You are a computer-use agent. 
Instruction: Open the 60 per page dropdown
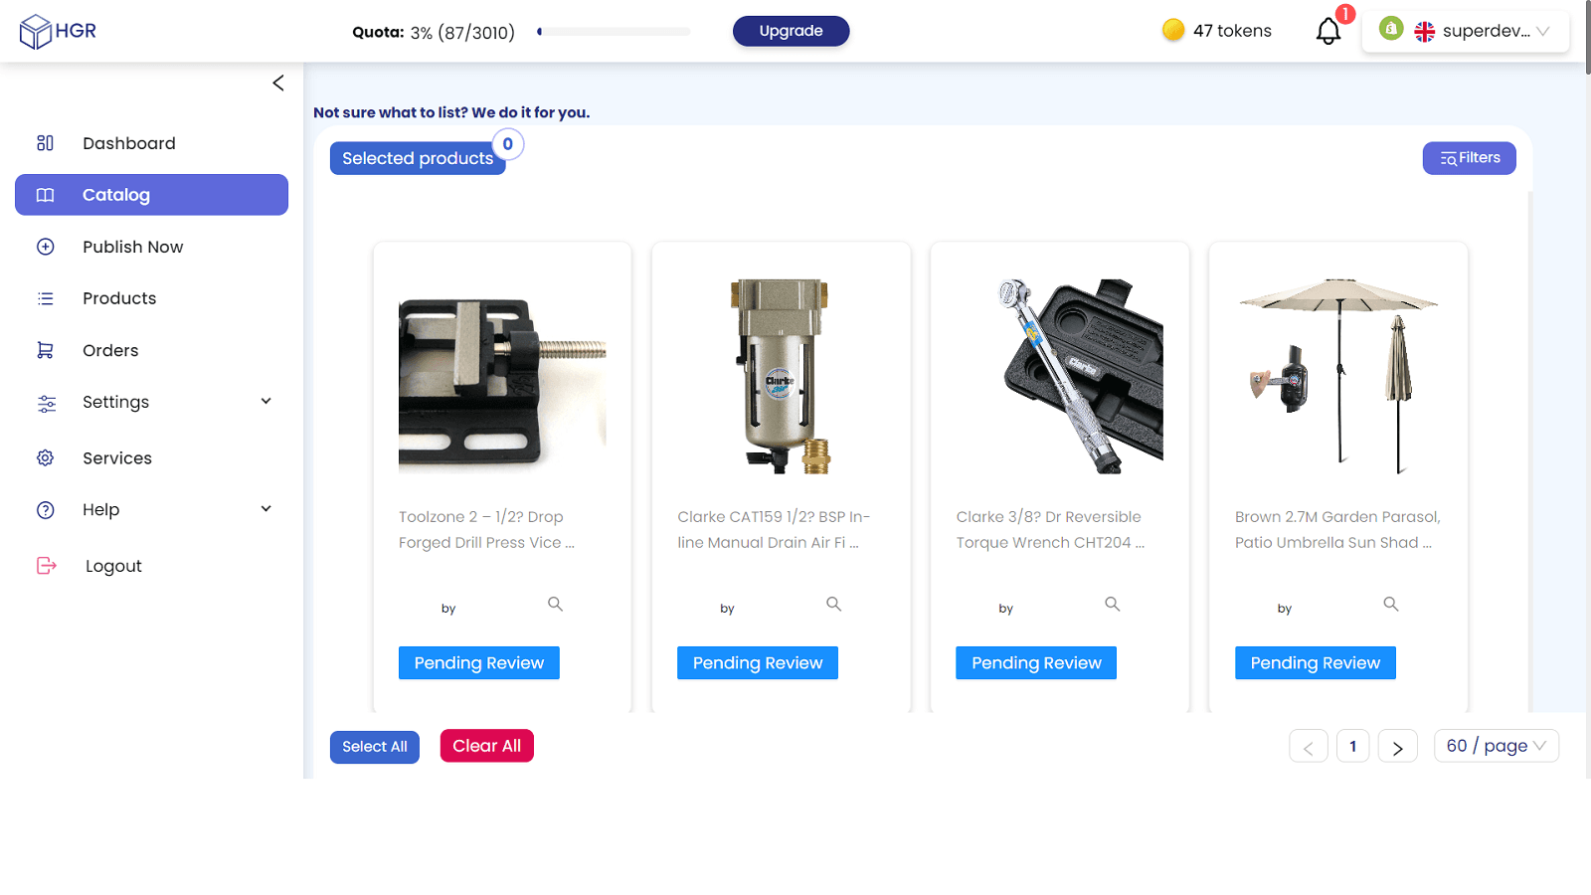point(1496,745)
